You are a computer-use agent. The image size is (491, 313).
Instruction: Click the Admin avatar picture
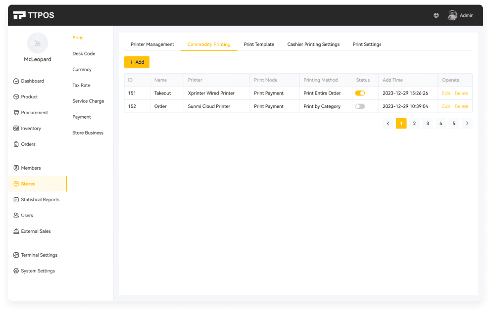coord(452,15)
